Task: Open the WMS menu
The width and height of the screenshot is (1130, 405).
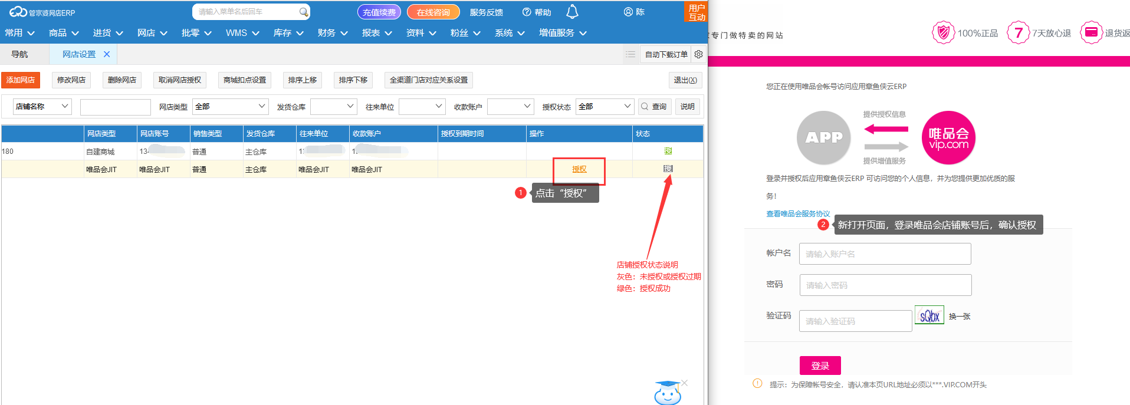Action: point(242,33)
